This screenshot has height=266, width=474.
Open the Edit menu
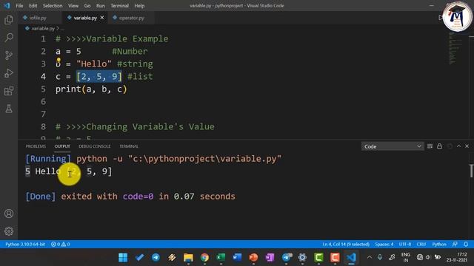(33, 6)
